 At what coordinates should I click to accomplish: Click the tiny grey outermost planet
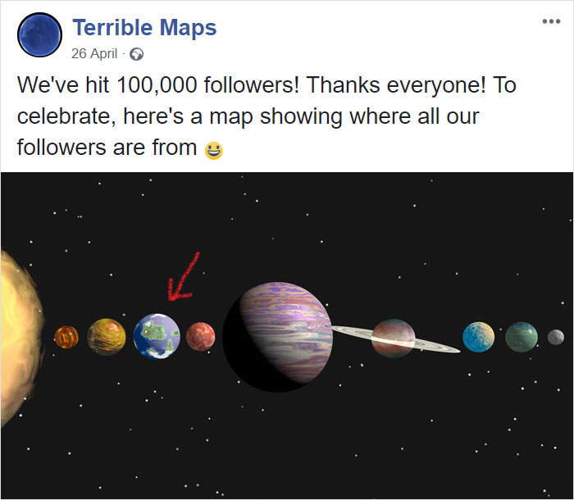point(556,337)
